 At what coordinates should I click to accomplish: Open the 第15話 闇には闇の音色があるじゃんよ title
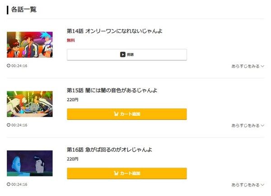112,91
